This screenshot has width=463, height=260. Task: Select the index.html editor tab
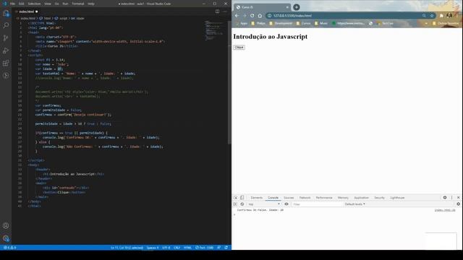click(x=27, y=12)
